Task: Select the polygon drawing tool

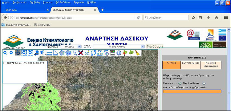Action: (x=62, y=53)
